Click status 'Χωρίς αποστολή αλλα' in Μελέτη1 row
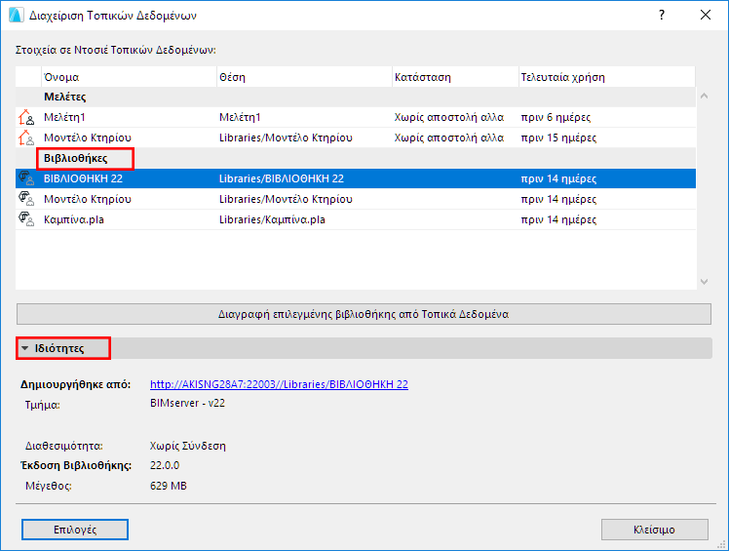 click(449, 117)
